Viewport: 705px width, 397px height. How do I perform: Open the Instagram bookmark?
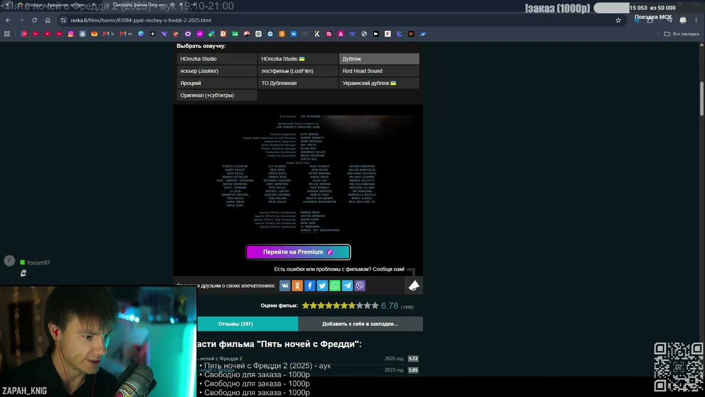[x=71, y=34]
